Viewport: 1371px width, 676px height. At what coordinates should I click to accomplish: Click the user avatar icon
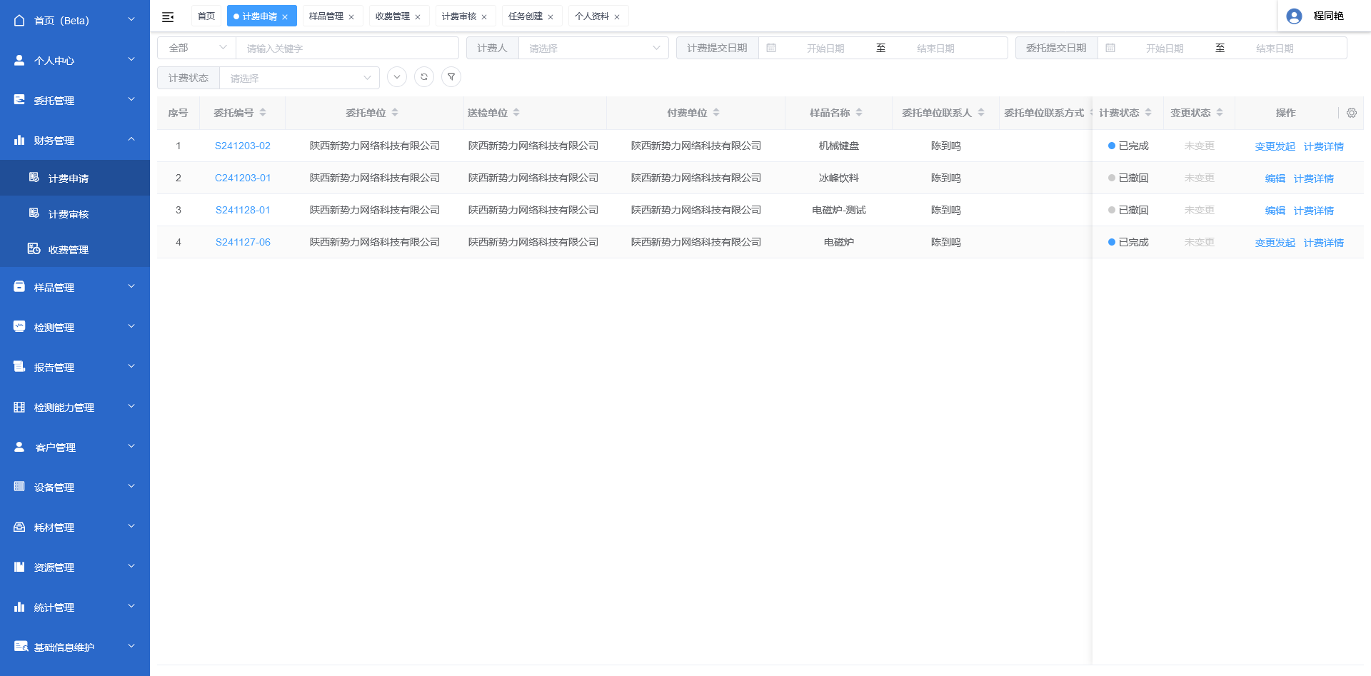click(1294, 16)
